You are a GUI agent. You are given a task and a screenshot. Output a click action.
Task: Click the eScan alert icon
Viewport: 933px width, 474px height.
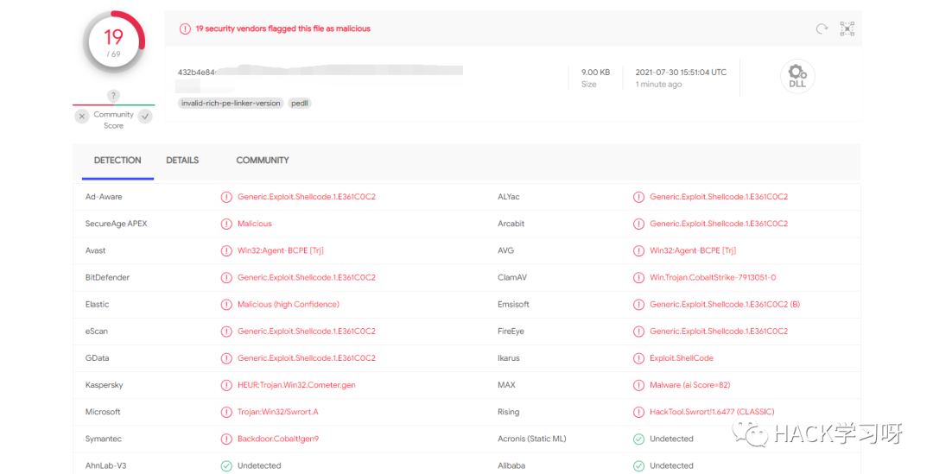pyautogui.click(x=226, y=332)
